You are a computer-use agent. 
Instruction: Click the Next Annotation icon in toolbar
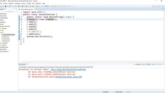click(x=58, y=6)
